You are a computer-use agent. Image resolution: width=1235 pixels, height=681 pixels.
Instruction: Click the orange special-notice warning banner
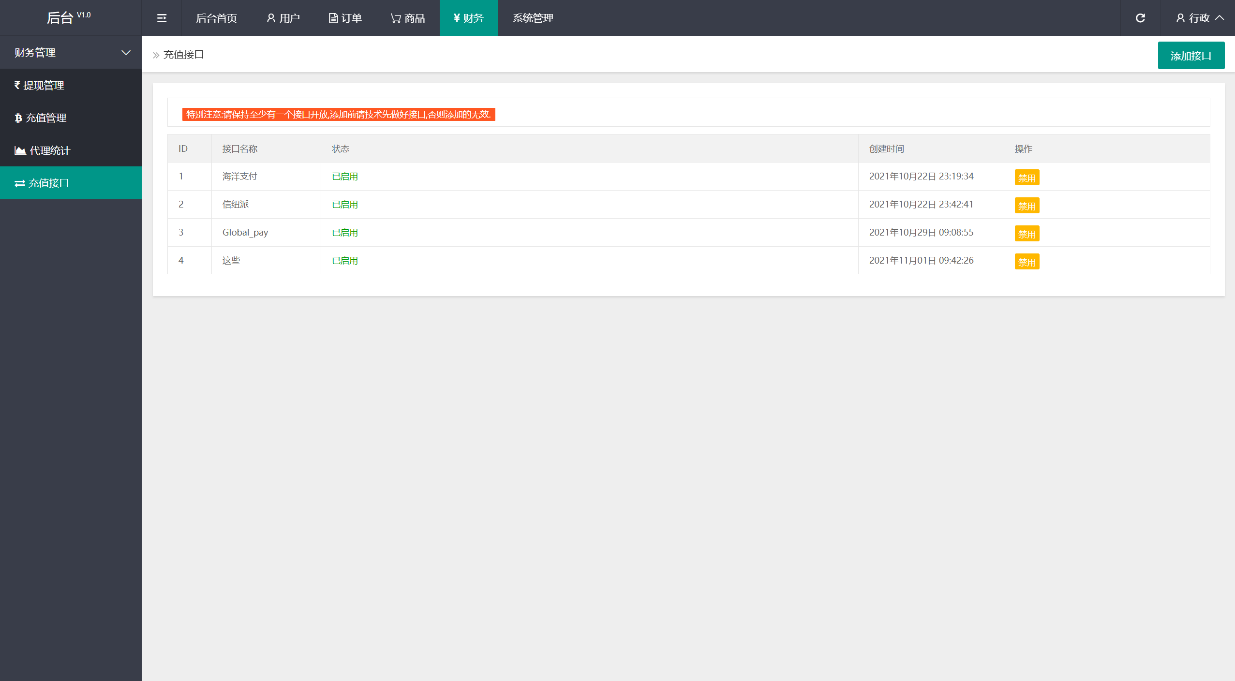tap(339, 114)
